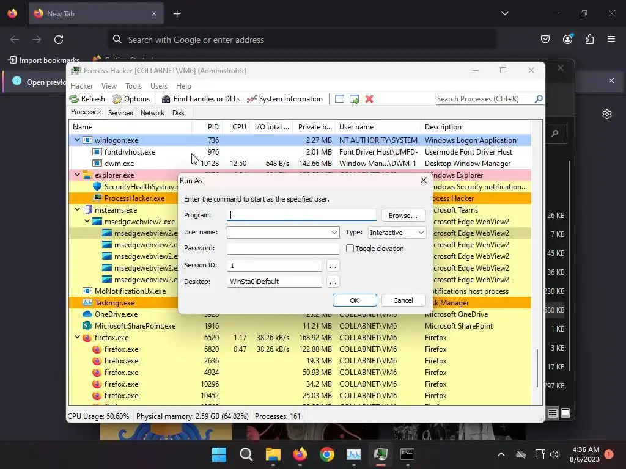The width and height of the screenshot is (626, 469).
Task: Reload the Firefox page
Action: pyautogui.click(x=59, y=40)
